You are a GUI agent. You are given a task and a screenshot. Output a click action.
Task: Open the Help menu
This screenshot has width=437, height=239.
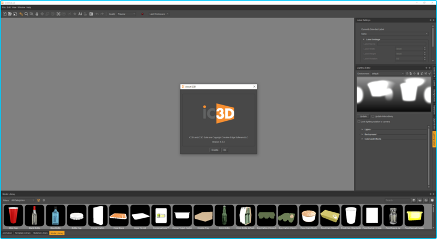[29, 8]
